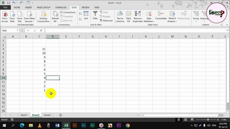Switch to Normal view
This screenshot has height=129, width=230.
pos(179,120)
